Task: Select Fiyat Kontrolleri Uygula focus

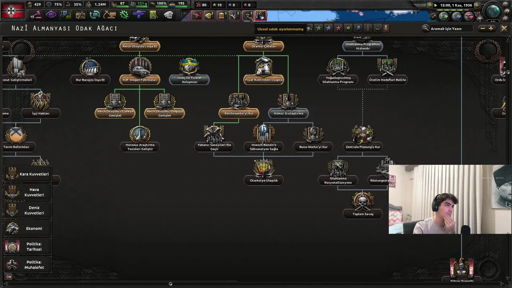Action: 264,71
